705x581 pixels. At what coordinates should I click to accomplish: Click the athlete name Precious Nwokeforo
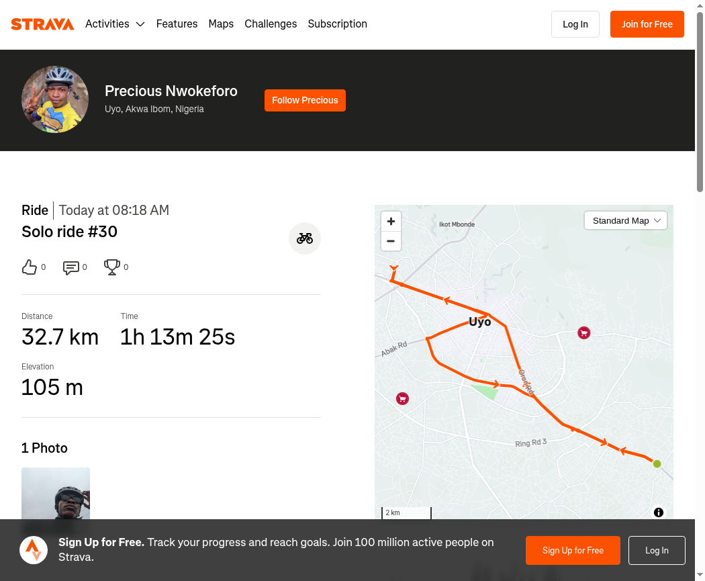click(171, 91)
